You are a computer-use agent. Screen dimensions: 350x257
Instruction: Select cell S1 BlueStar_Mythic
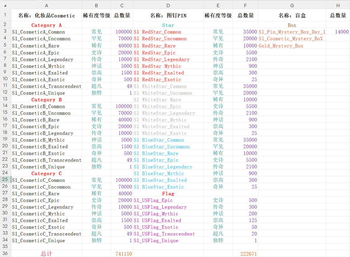168,173
